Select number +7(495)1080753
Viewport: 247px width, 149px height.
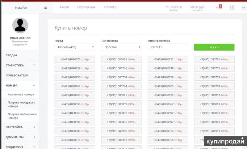click(75, 77)
